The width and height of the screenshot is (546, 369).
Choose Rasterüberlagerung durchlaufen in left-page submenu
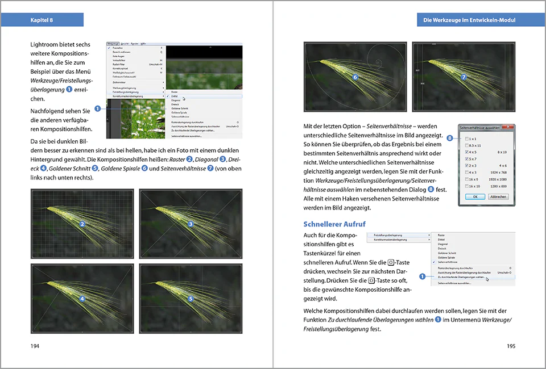[x=204, y=122]
